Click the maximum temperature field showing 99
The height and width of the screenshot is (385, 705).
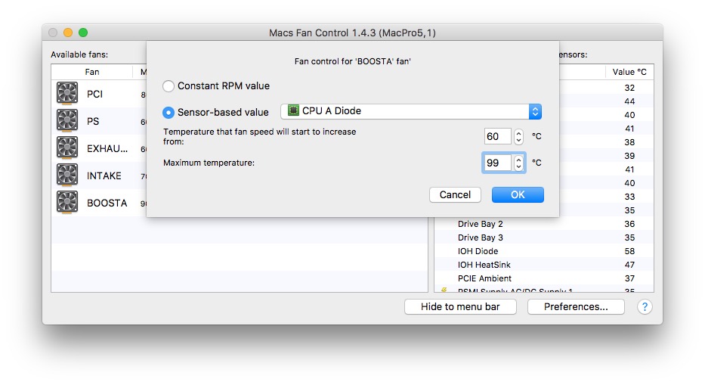497,163
